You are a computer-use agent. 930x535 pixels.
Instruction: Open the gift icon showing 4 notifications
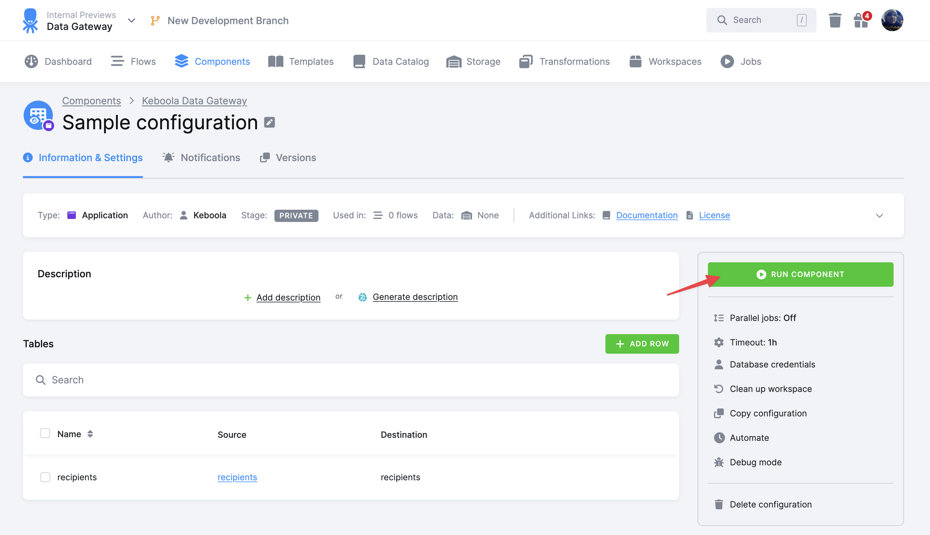coord(861,21)
